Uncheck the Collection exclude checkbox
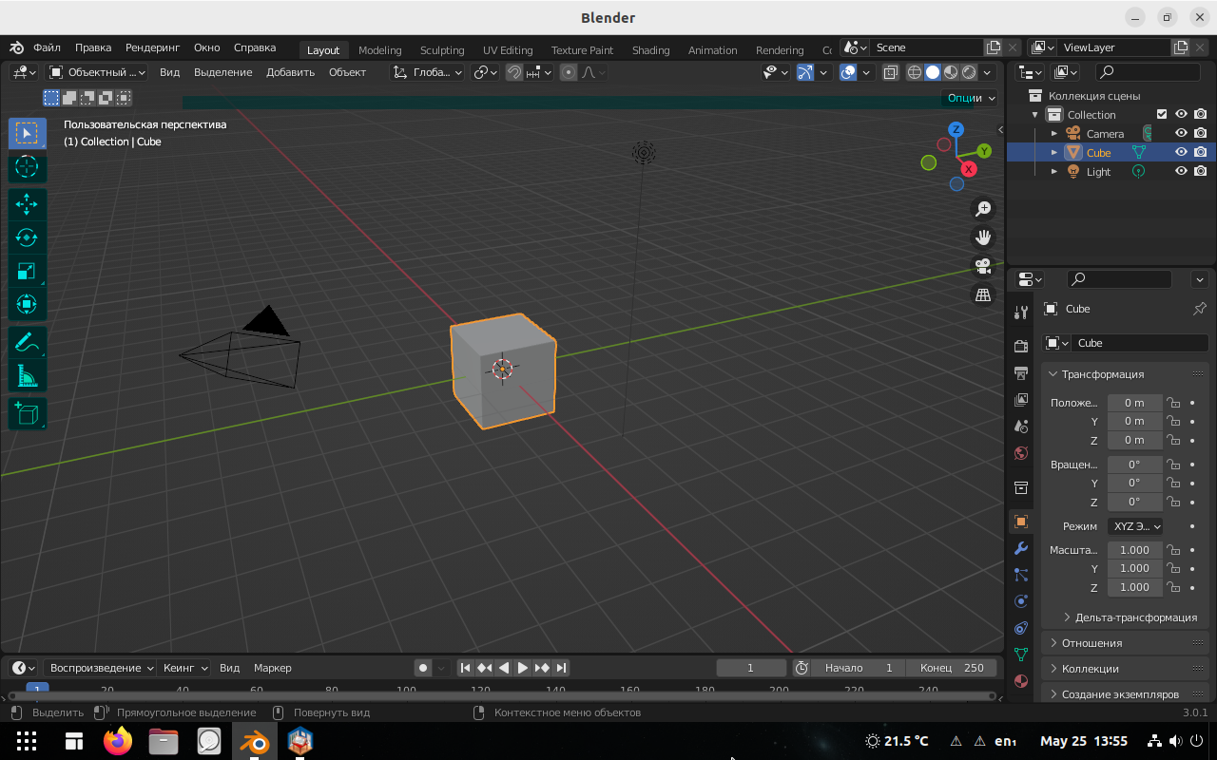Image resolution: width=1217 pixels, height=760 pixels. pyautogui.click(x=1161, y=114)
